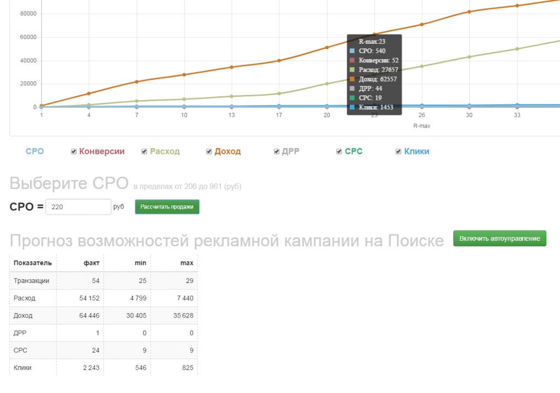Click the min column header
The width and height of the screenshot is (560, 393).
141,263
